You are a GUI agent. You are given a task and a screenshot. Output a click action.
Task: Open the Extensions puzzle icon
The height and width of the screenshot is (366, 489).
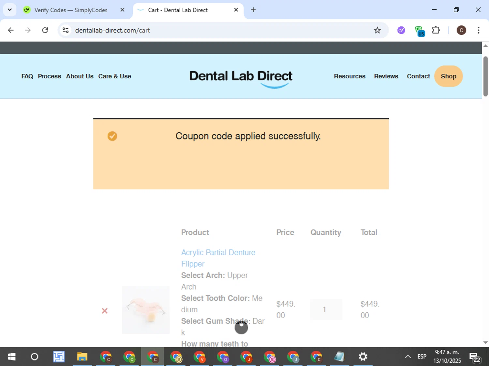pyautogui.click(x=436, y=30)
